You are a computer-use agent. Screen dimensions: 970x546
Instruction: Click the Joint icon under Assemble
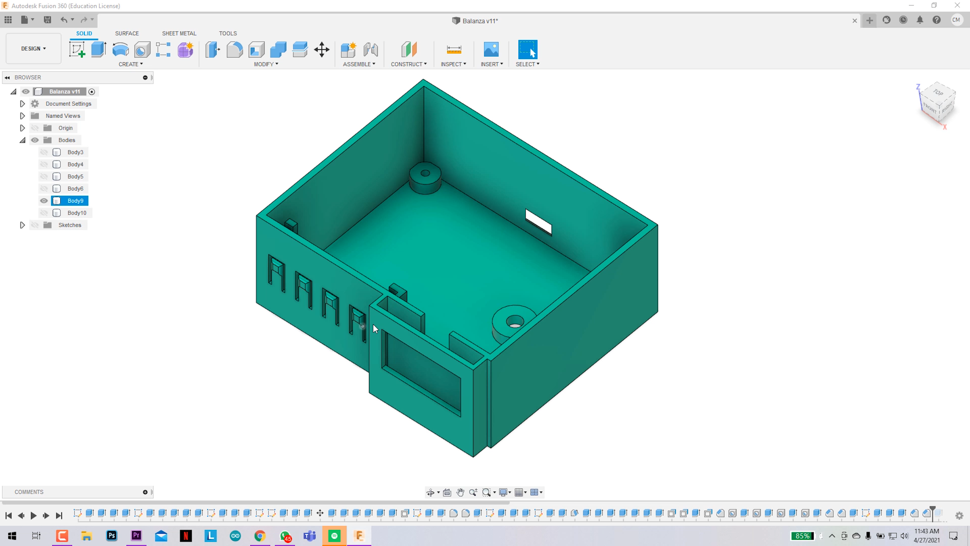370,50
